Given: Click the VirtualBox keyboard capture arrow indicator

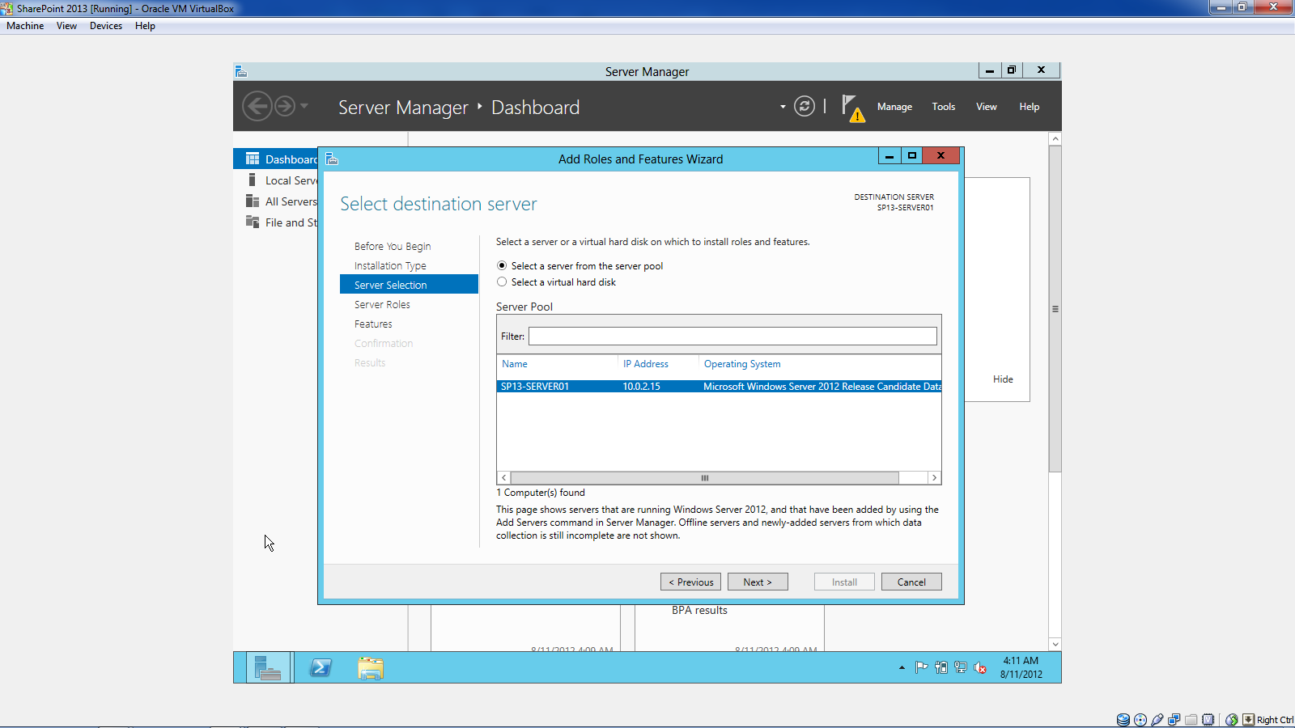Looking at the screenshot, I should pyautogui.click(x=1249, y=720).
